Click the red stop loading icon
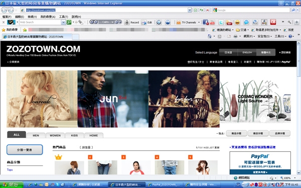The image size is (301, 188). (207, 10)
